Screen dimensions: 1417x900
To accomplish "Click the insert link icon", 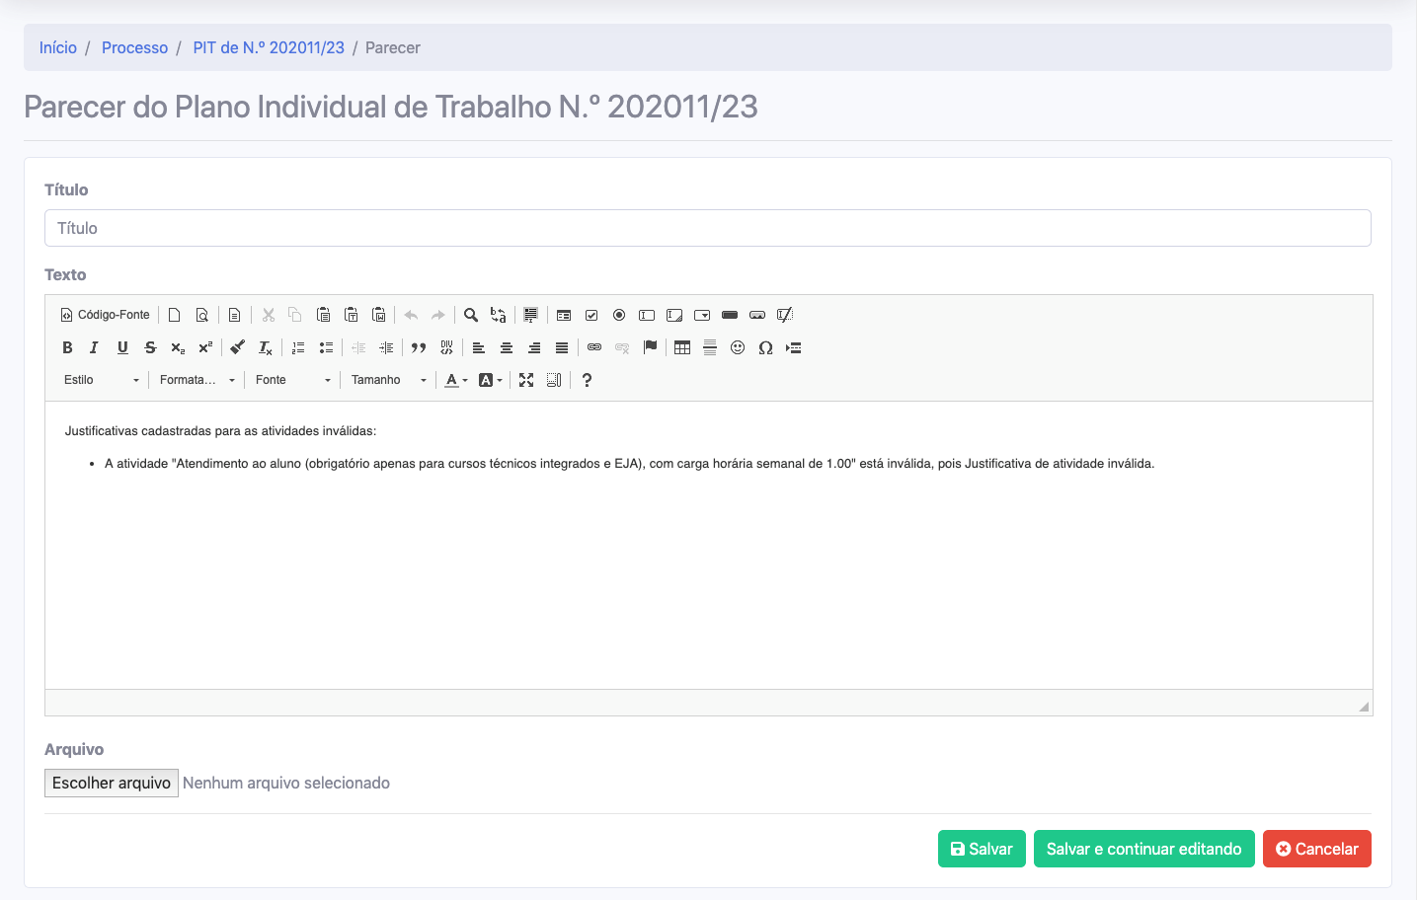I will point(594,347).
